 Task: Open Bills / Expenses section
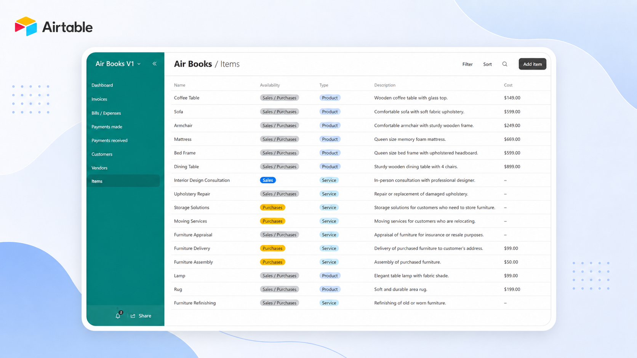pos(106,113)
